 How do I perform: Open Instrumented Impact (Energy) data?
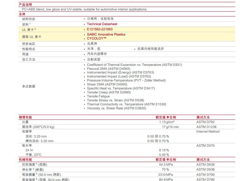coord(120,73)
